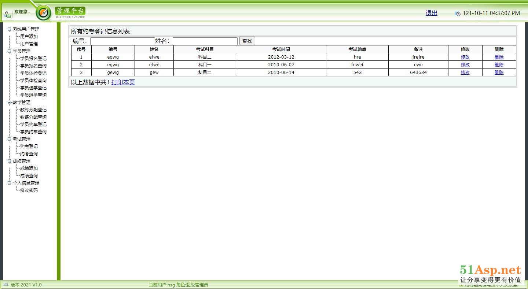
Task: Click the clock icon next to the date
Action: pos(457,14)
